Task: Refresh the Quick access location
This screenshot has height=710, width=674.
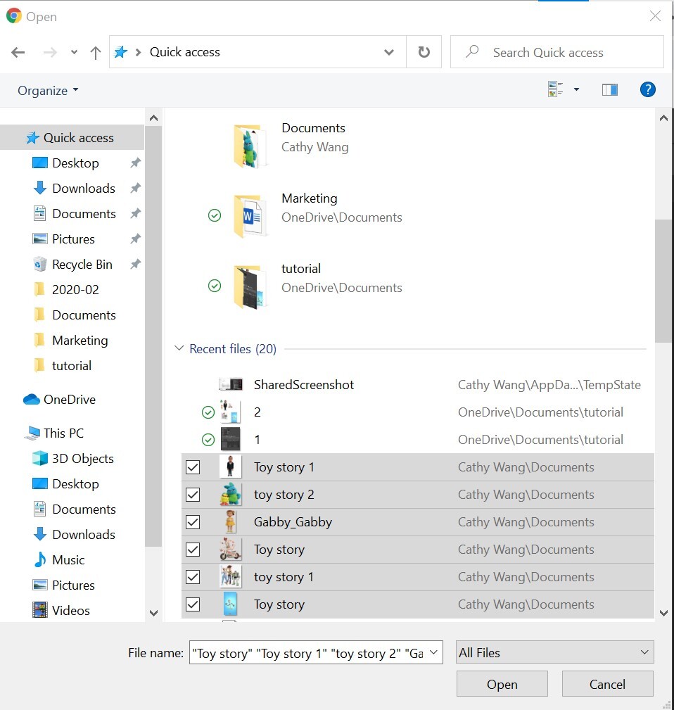Action: (x=424, y=52)
